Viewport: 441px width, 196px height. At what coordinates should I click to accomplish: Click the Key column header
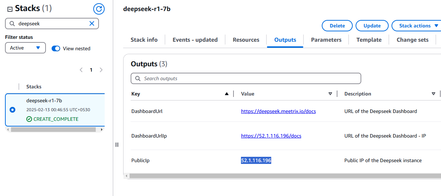coord(136,94)
